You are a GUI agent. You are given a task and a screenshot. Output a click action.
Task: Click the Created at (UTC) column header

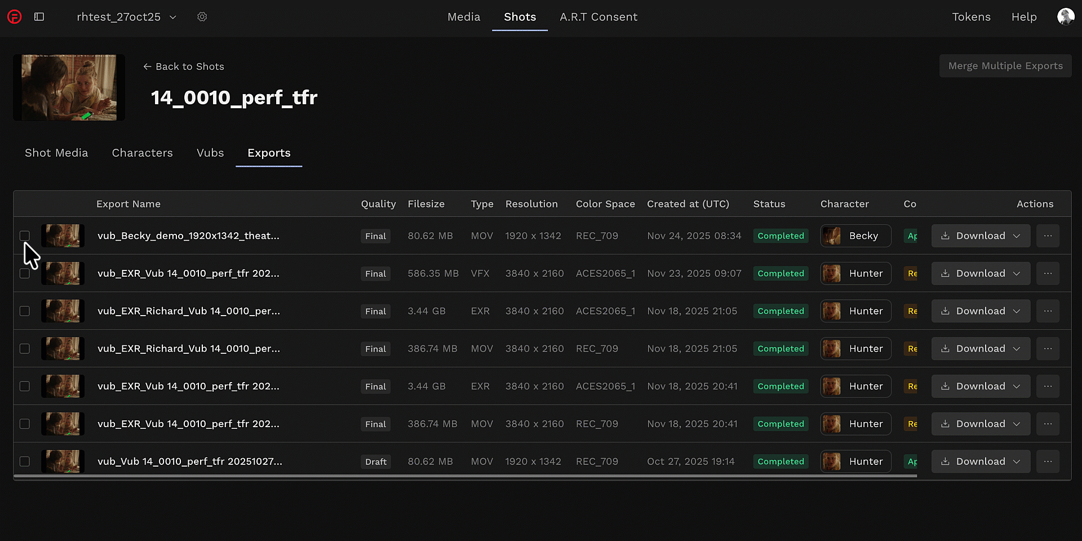pyautogui.click(x=688, y=204)
